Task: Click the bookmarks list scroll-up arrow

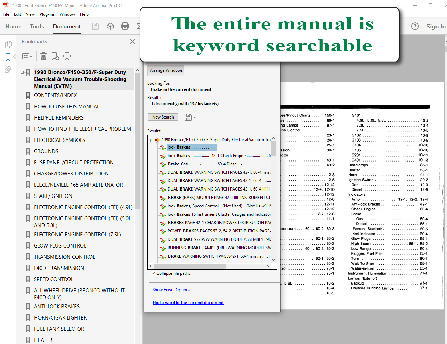Action: [137, 70]
